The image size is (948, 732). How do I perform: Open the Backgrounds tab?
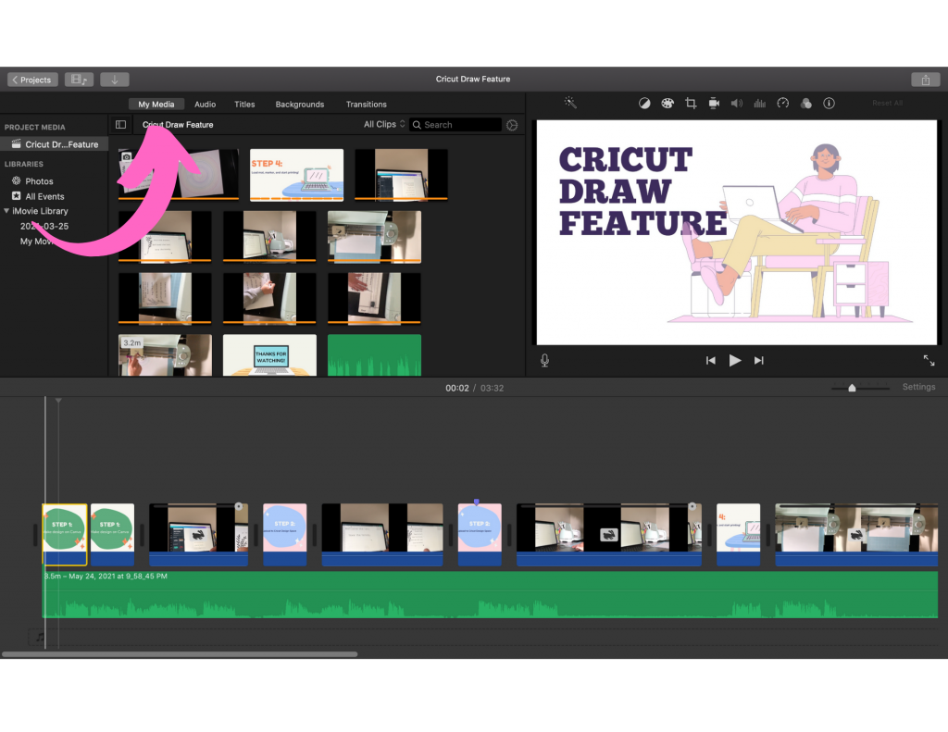pos(300,104)
